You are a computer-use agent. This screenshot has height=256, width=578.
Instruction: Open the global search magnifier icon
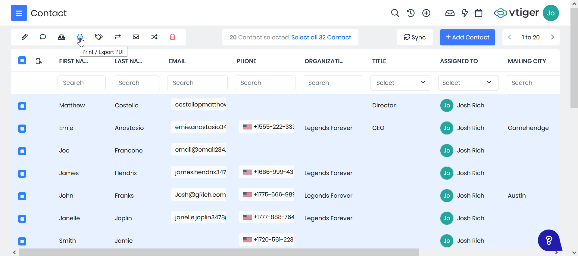coord(395,13)
